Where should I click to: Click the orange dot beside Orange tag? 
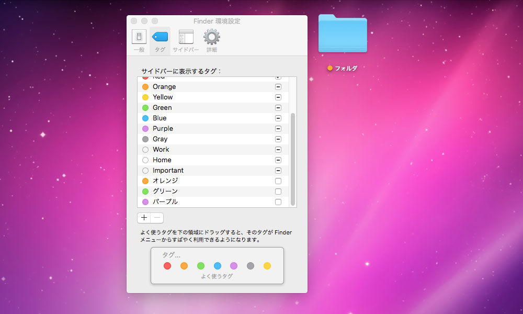tap(145, 87)
